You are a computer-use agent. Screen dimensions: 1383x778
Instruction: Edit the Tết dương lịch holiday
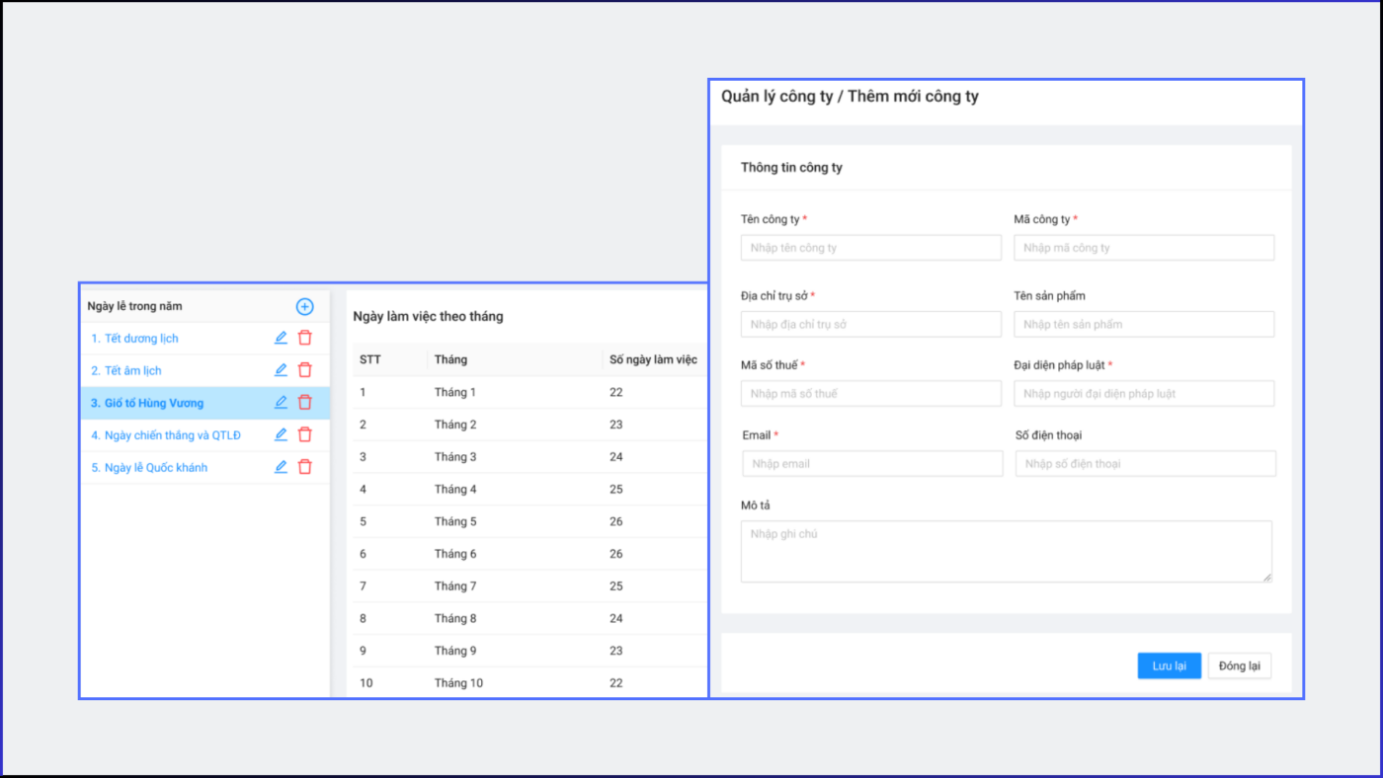click(281, 338)
